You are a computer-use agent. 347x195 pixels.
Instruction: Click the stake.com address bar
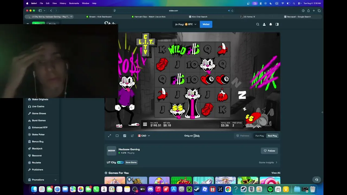coord(173,11)
